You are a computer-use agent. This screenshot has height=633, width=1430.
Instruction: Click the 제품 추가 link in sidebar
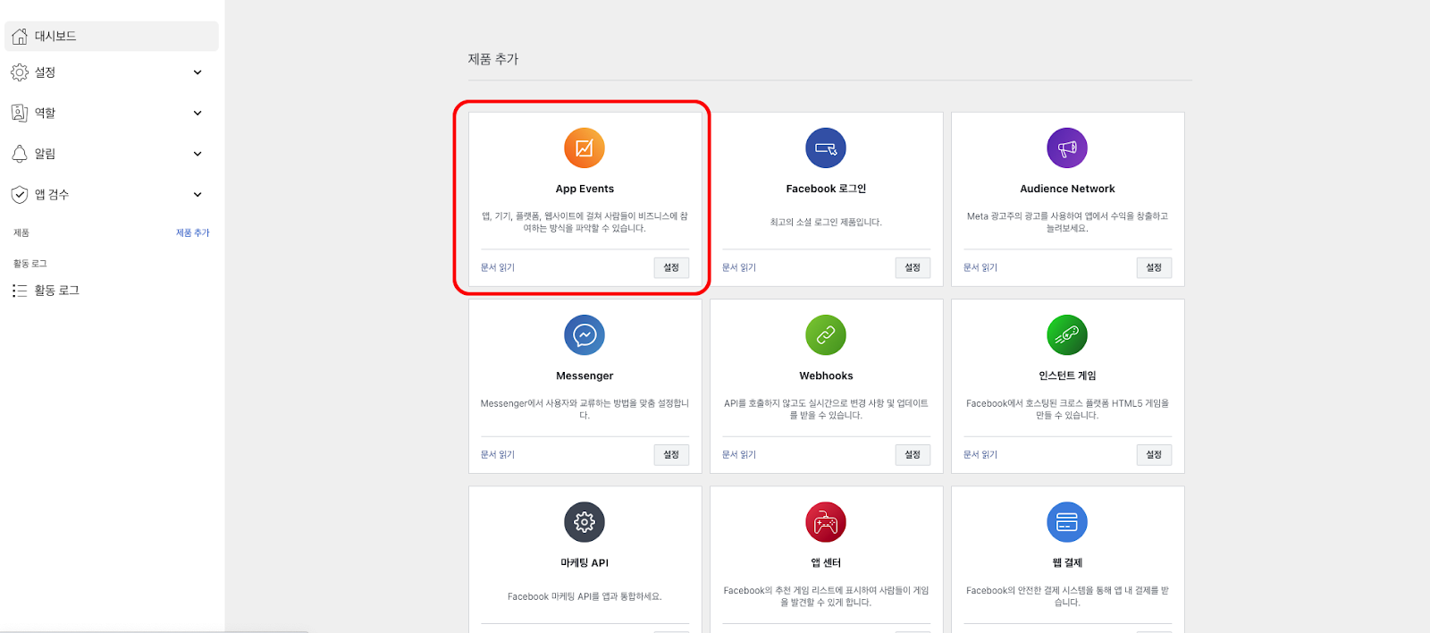(193, 232)
